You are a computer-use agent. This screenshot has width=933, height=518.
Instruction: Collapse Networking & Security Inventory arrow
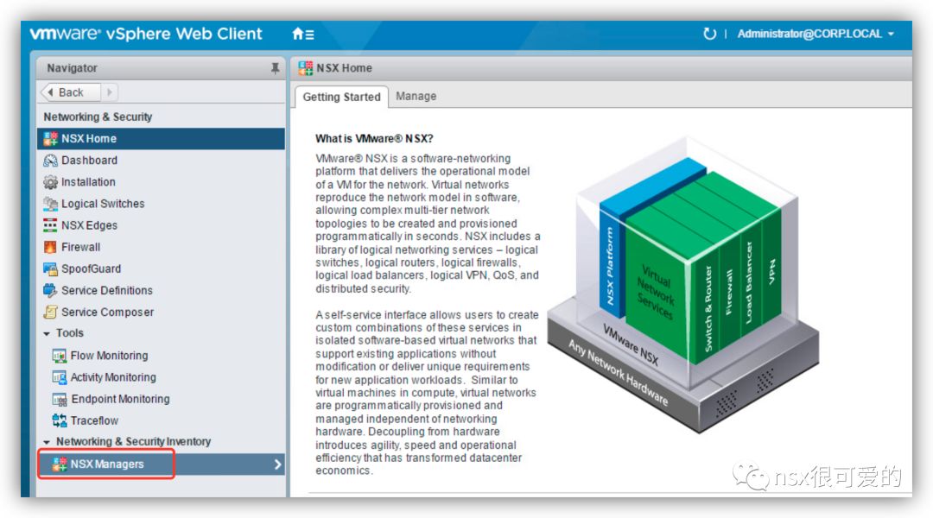[47, 442]
